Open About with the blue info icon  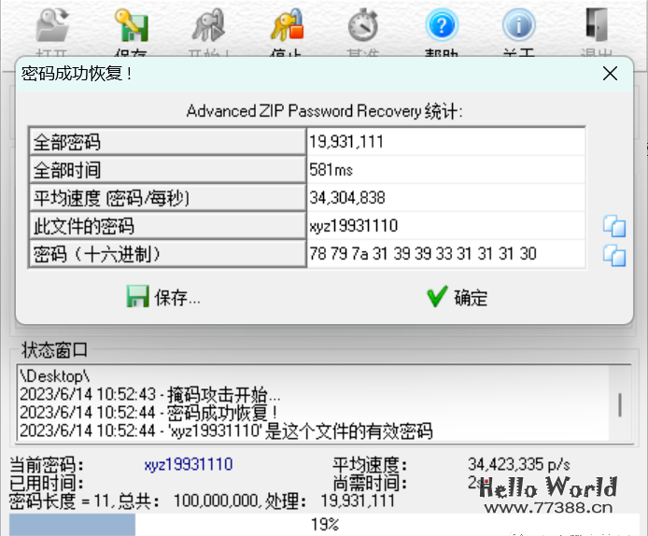tap(519, 25)
